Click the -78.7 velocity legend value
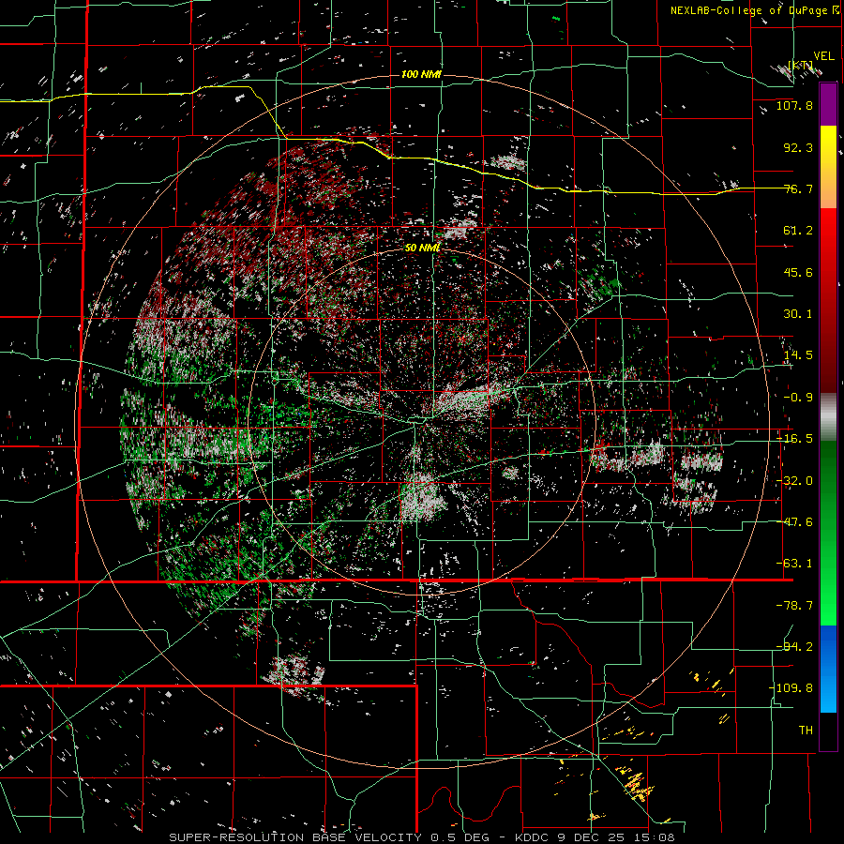 (794, 606)
